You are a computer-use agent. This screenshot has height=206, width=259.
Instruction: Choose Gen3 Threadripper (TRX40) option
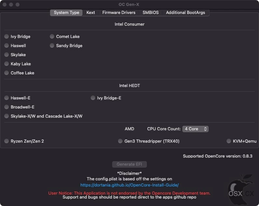120,141
